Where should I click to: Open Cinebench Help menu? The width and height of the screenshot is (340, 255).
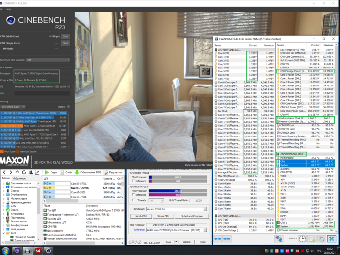coord(8,9)
